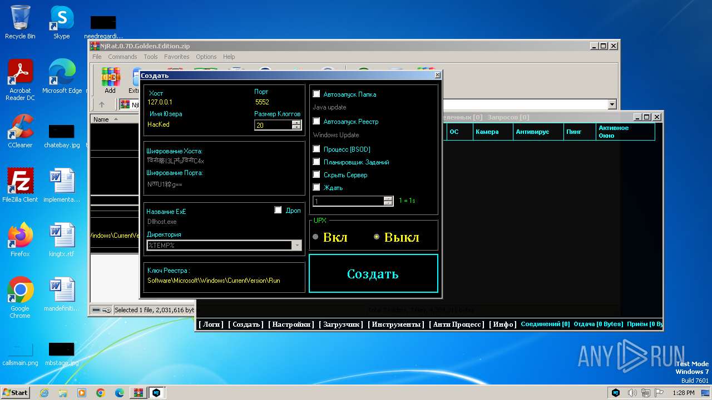Image resolution: width=712 pixels, height=400 pixels.
Task: Select the UPX Вкл radio button
Action: (316, 237)
